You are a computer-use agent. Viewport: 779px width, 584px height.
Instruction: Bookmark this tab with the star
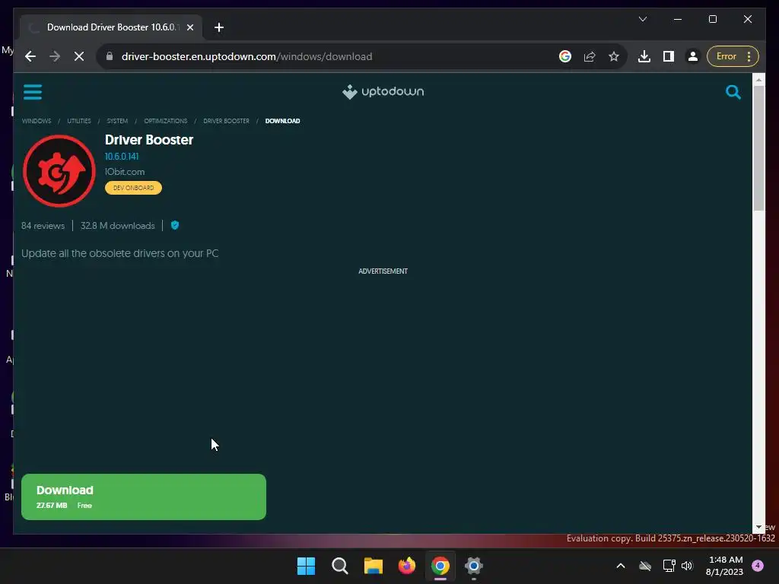pos(614,56)
